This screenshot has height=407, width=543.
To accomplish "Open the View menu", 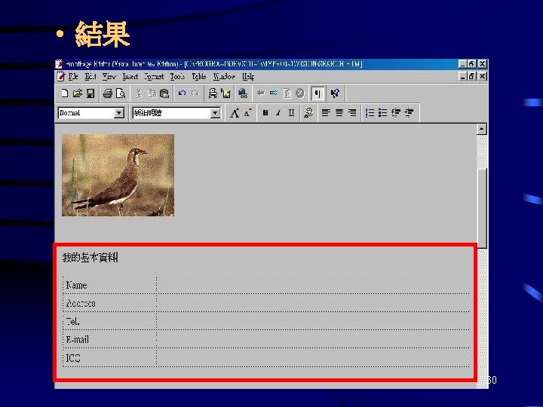I will pos(109,76).
